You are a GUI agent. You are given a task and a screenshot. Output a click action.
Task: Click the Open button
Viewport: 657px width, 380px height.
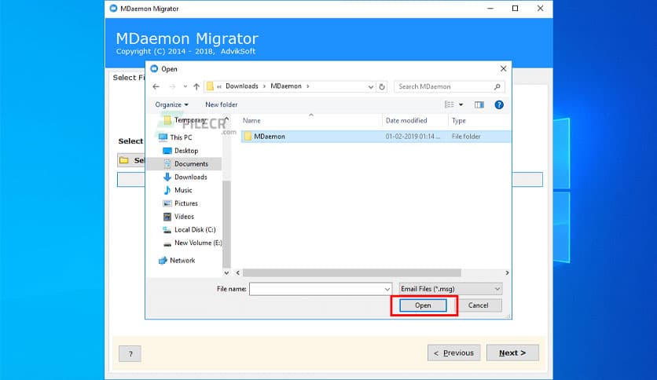click(423, 305)
